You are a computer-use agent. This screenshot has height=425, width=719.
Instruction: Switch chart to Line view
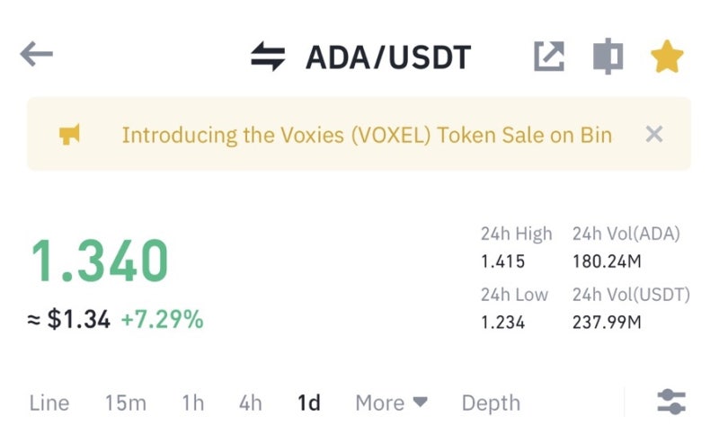click(49, 403)
